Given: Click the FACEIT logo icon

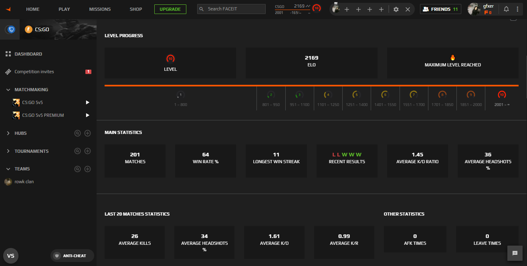Looking at the screenshot, I should 8,9.
